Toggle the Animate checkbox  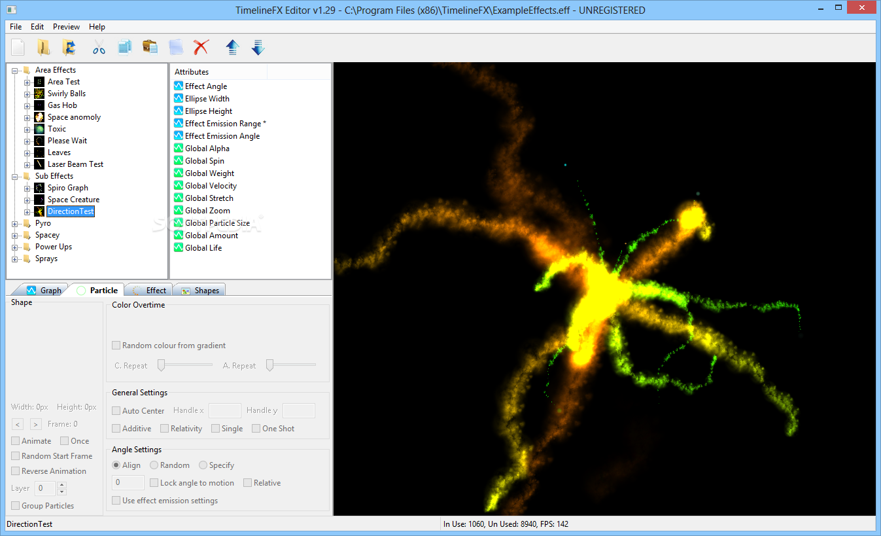pyautogui.click(x=15, y=441)
